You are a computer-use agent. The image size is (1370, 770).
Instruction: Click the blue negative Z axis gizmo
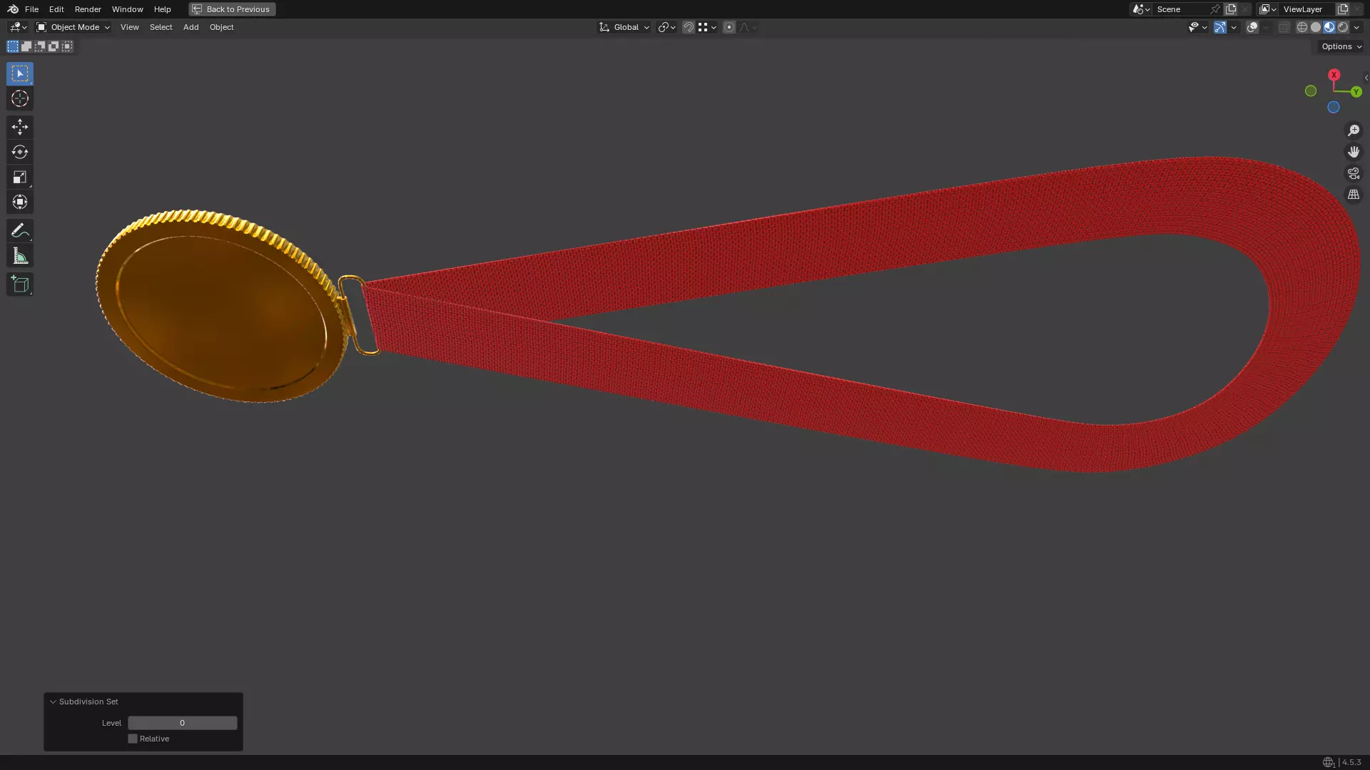(x=1333, y=108)
